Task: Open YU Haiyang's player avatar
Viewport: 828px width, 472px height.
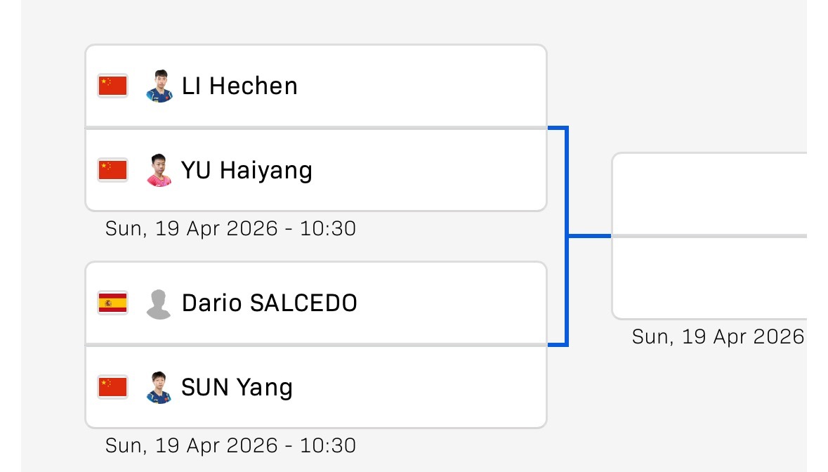Action: pos(159,170)
